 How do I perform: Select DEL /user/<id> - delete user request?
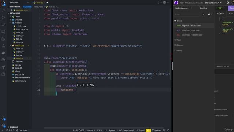pyautogui.click(x=194, y=35)
